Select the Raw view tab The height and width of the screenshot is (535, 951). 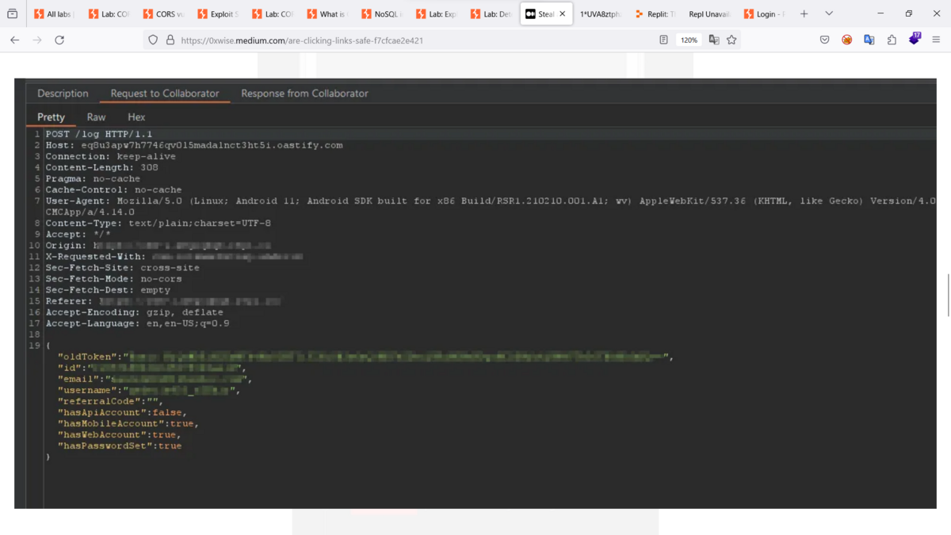[x=96, y=117]
